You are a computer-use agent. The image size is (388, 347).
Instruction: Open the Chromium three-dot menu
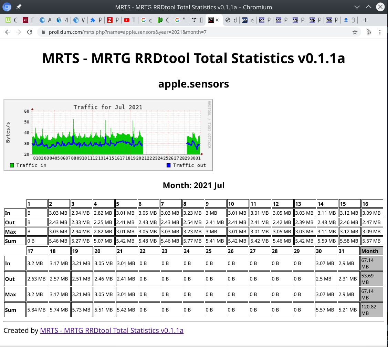pos(380,32)
